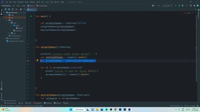Open the Run tool window at the bottom
Viewport: 200px width, 112px height.
(21, 103)
